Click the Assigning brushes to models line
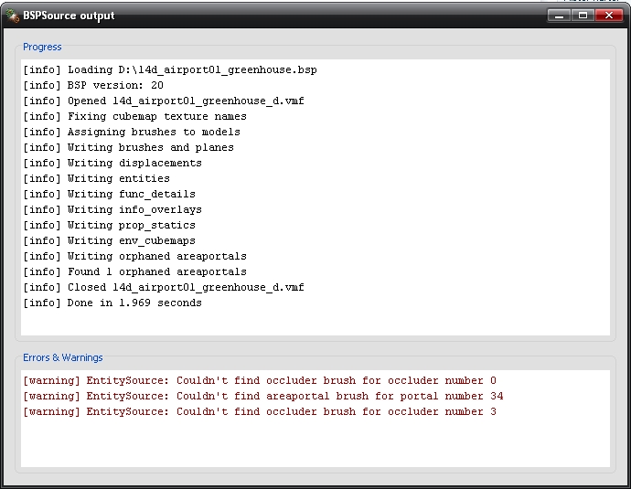The height and width of the screenshot is (489, 631). coord(132,132)
